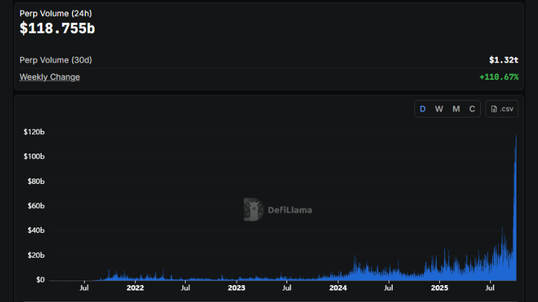The image size is (538, 302).
Task: Select the daily (D) chart interval
Action: [423, 109]
